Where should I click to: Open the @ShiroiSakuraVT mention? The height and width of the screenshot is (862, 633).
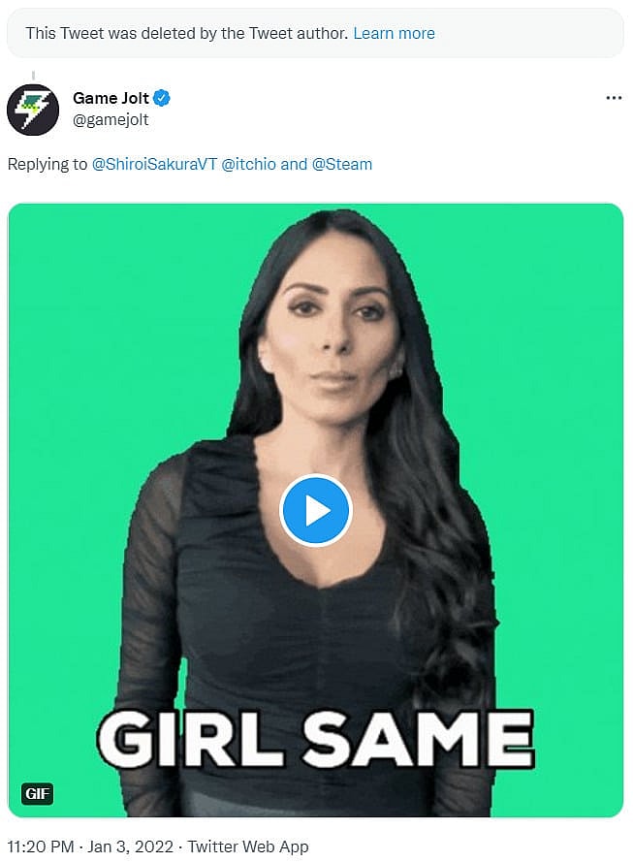154,164
